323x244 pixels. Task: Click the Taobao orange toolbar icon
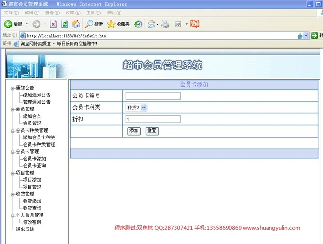pos(195,24)
